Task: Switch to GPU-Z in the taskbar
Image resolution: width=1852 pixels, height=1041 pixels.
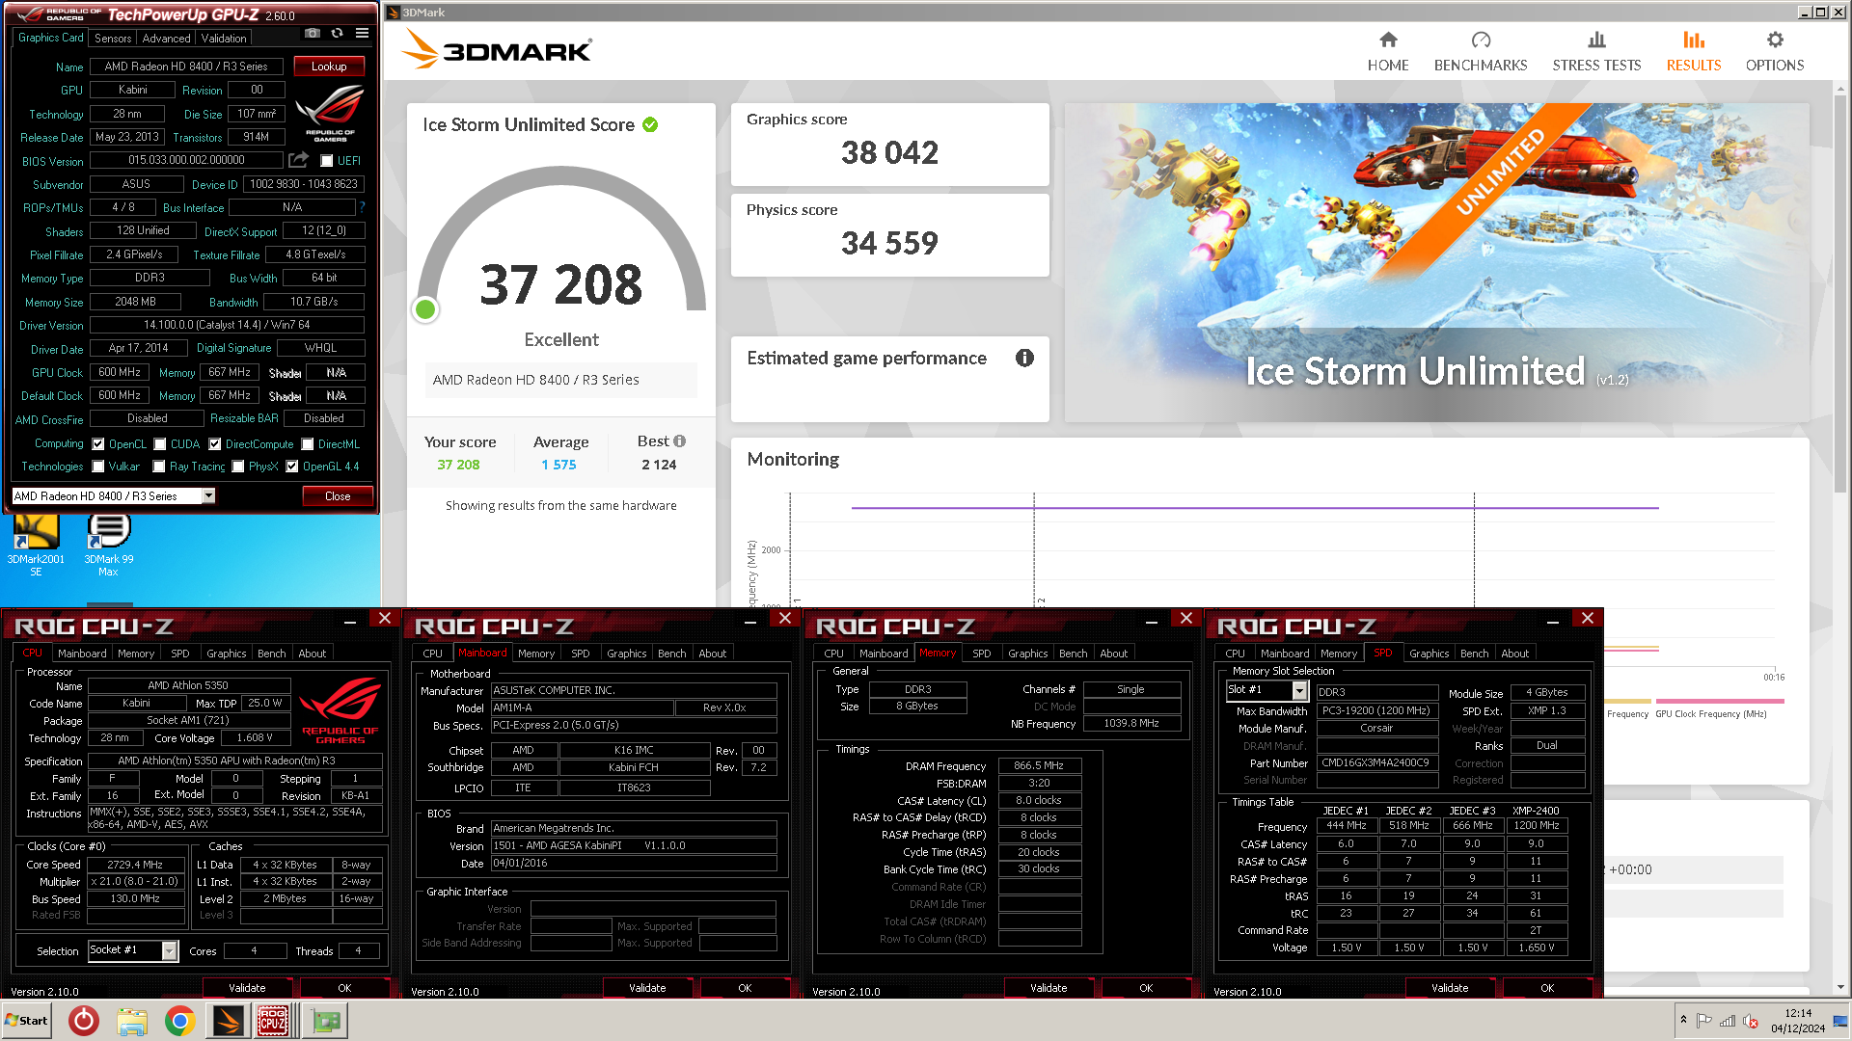Action: pos(326,1021)
